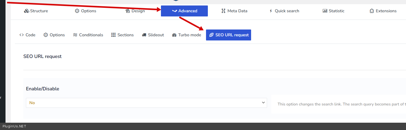Click the Statistic bar chart icon

coord(325,11)
